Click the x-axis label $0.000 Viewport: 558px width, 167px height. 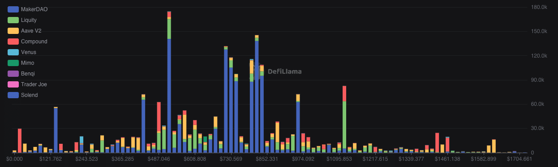coord(15,159)
